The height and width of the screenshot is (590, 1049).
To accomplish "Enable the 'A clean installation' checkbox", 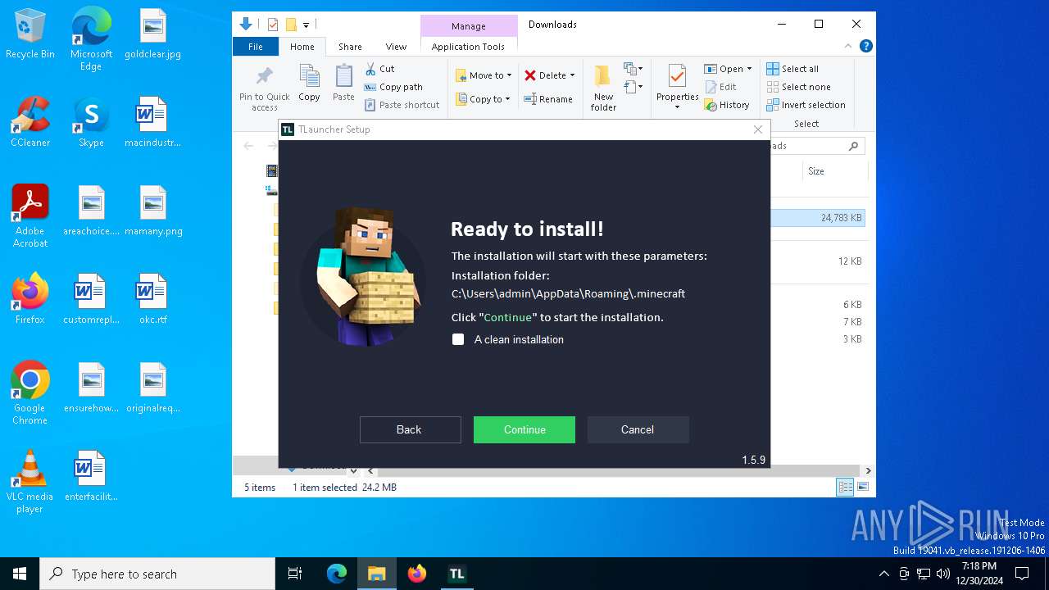I will click(x=458, y=339).
